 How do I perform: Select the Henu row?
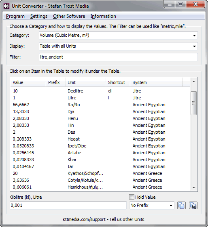[100, 118]
